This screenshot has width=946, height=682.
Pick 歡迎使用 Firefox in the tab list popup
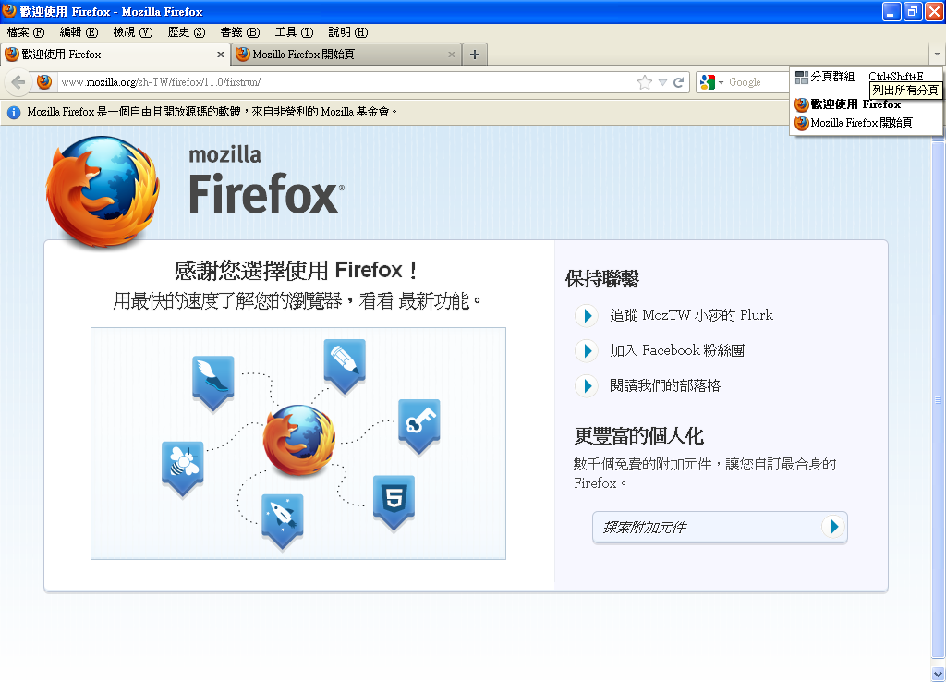click(866, 104)
